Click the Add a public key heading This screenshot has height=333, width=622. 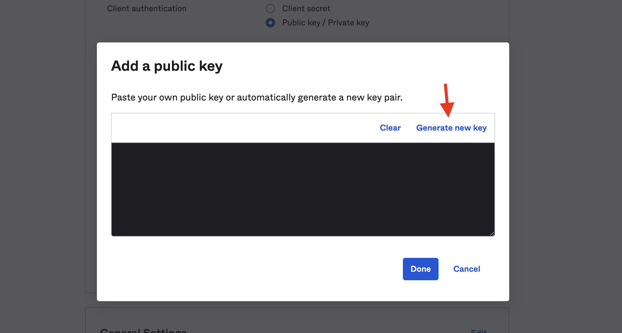(x=167, y=66)
